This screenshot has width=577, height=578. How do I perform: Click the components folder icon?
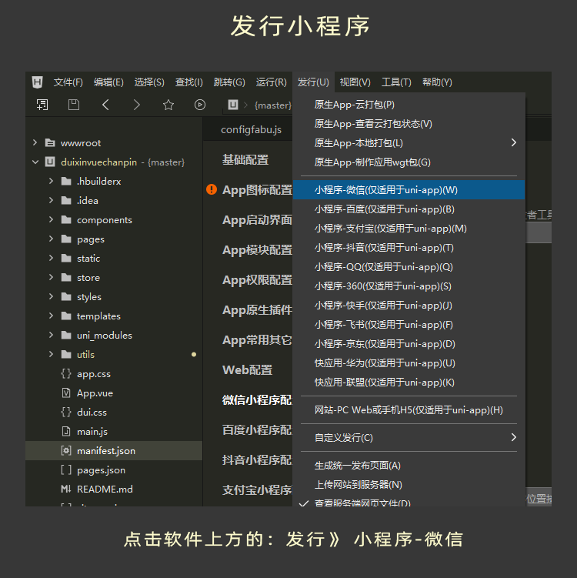click(x=66, y=219)
